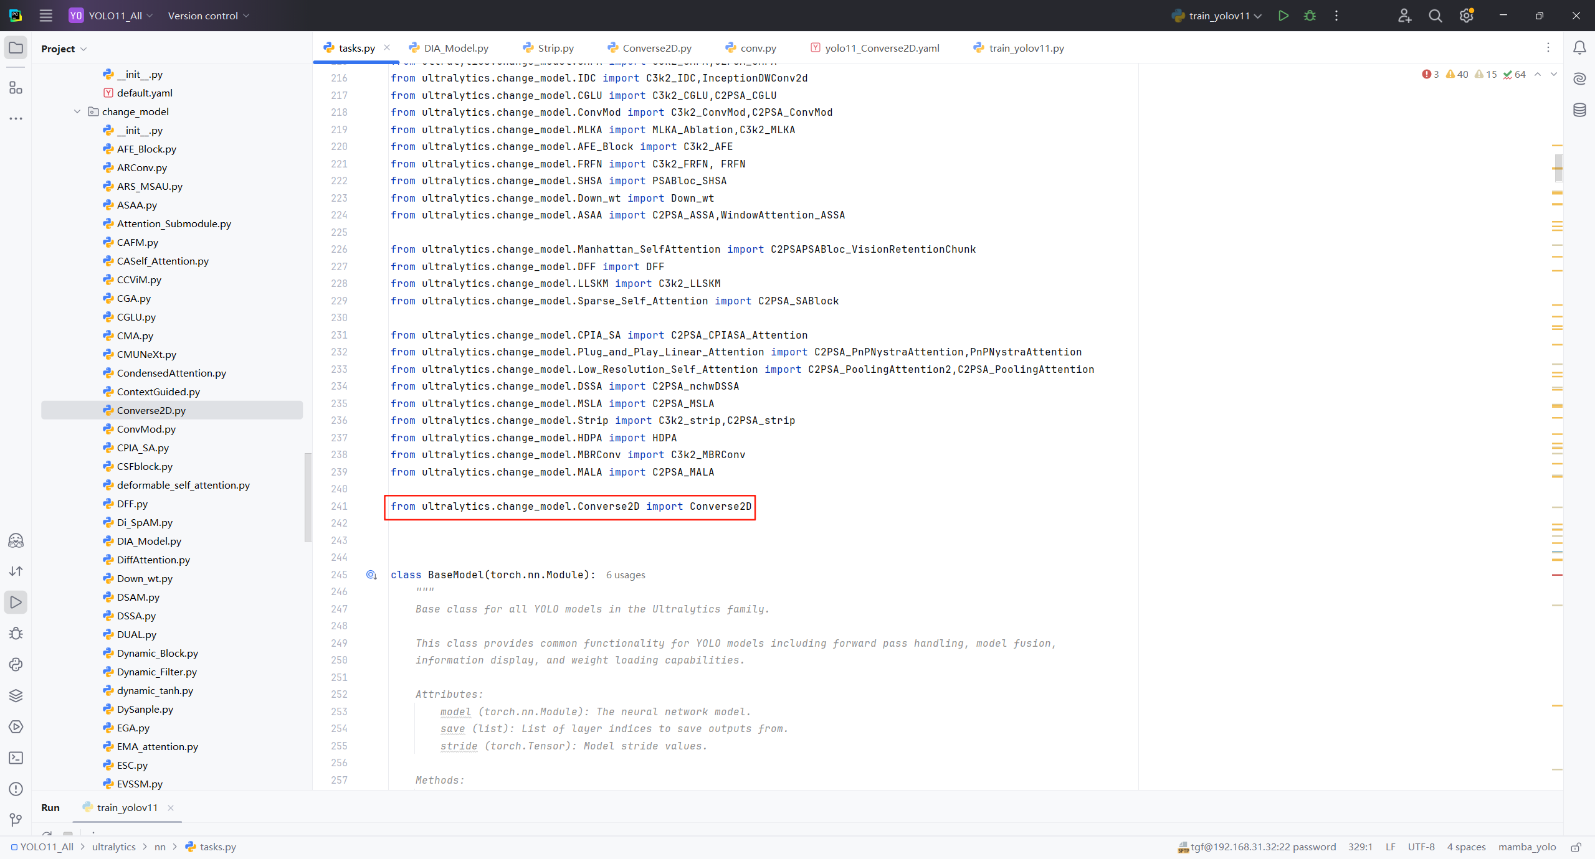Click the green Run button in toolbar
Image resolution: width=1595 pixels, height=859 pixels.
click(1283, 16)
